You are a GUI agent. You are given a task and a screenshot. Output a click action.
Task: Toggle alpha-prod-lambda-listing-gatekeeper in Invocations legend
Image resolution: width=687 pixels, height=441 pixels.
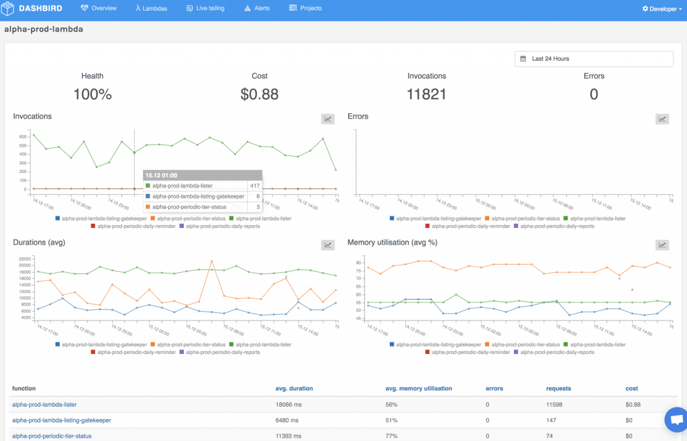101,218
